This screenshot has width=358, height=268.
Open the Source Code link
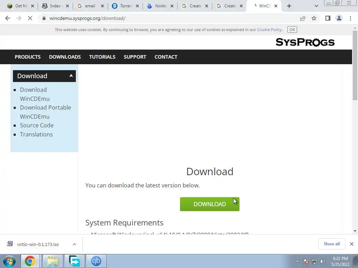coord(36,125)
